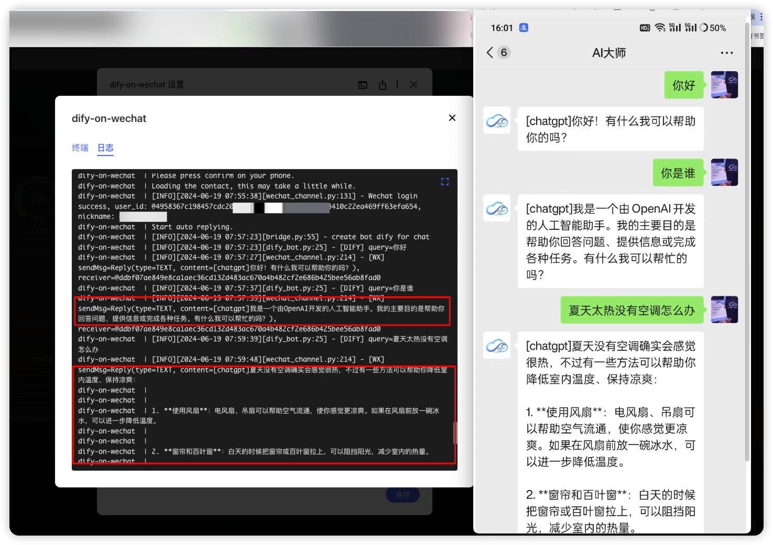Click share icon in dify-on-wechat 设置 header
The image size is (773, 545).
pos(383,85)
